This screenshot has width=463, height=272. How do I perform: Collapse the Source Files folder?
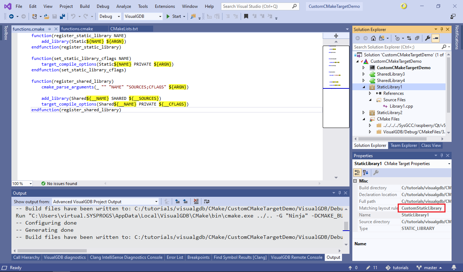370,99
